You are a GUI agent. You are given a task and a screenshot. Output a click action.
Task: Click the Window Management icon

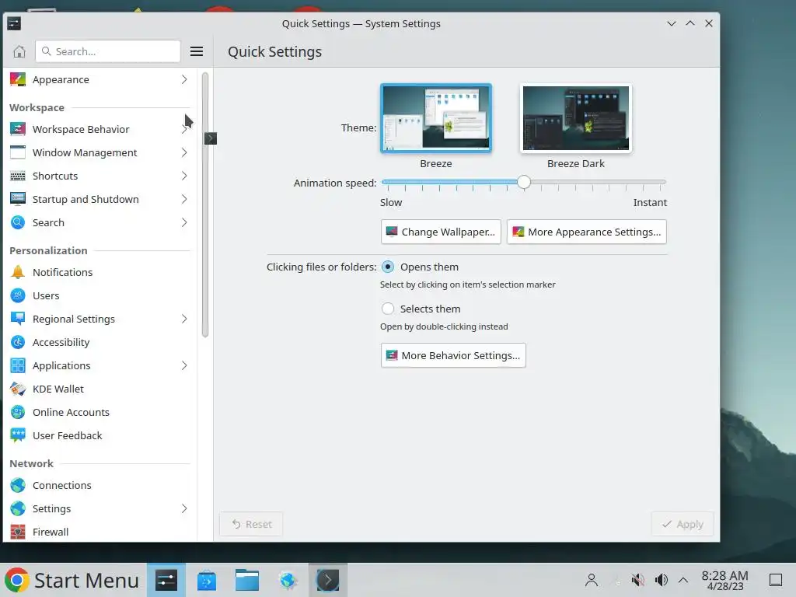click(18, 153)
